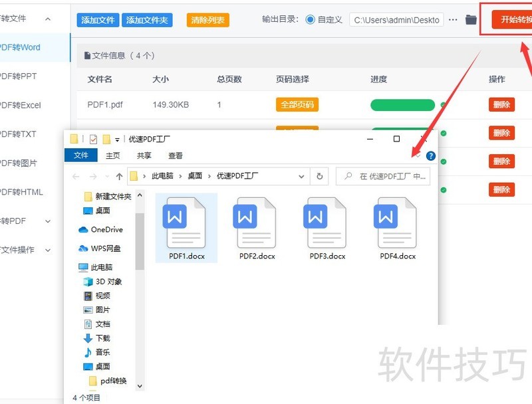Select the 自定义 output directory radio button
This screenshot has height=404, width=532.
310,20
